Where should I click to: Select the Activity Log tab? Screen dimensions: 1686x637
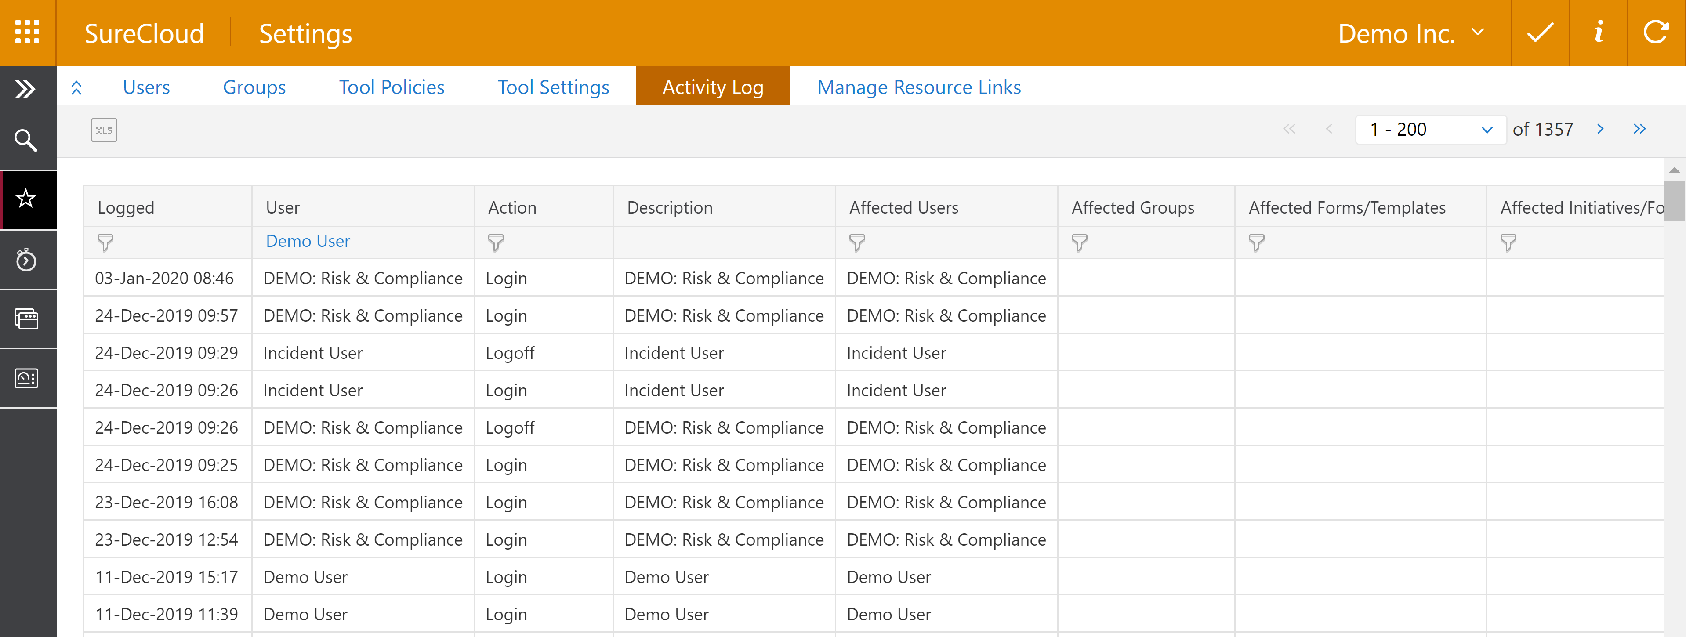[x=713, y=87]
